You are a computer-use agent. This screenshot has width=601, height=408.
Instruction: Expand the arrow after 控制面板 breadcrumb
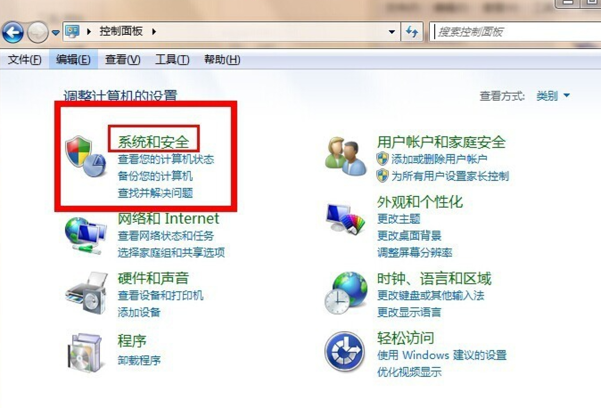[x=154, y=32]
